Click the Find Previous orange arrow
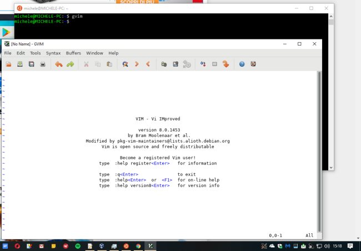 [x=148, y=64]
